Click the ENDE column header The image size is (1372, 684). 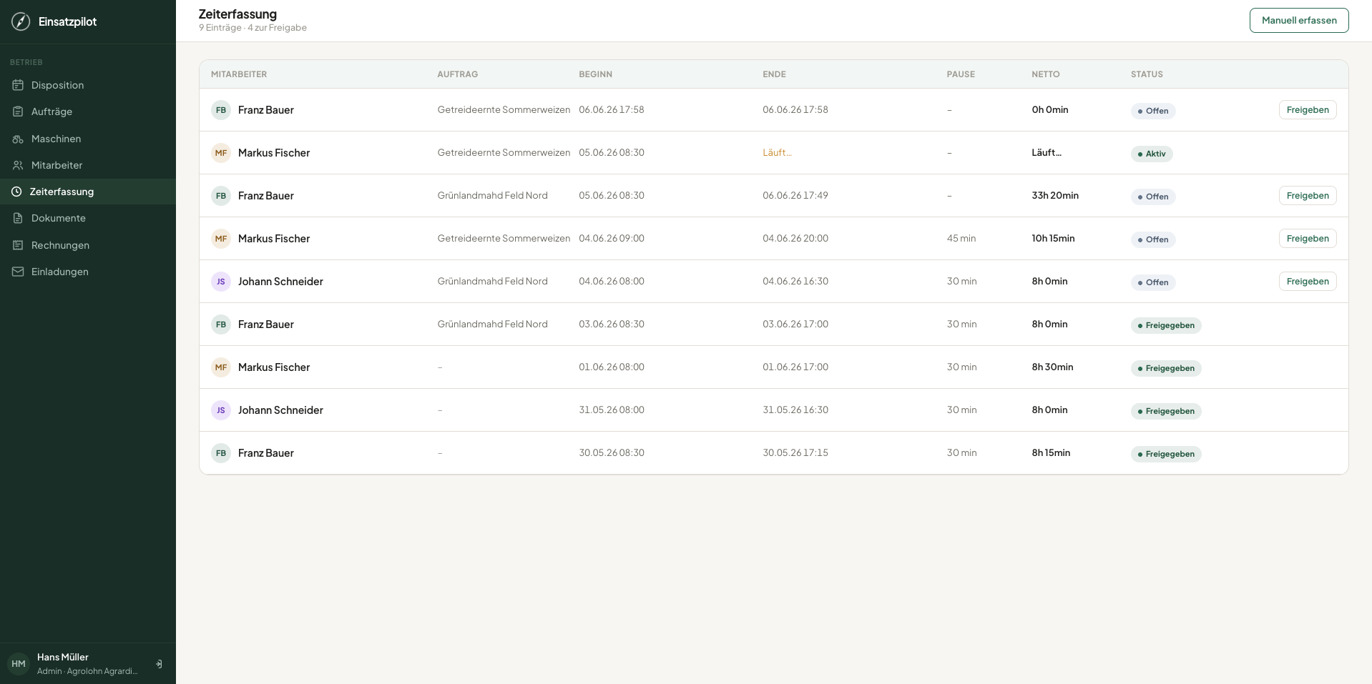[774, 74]
